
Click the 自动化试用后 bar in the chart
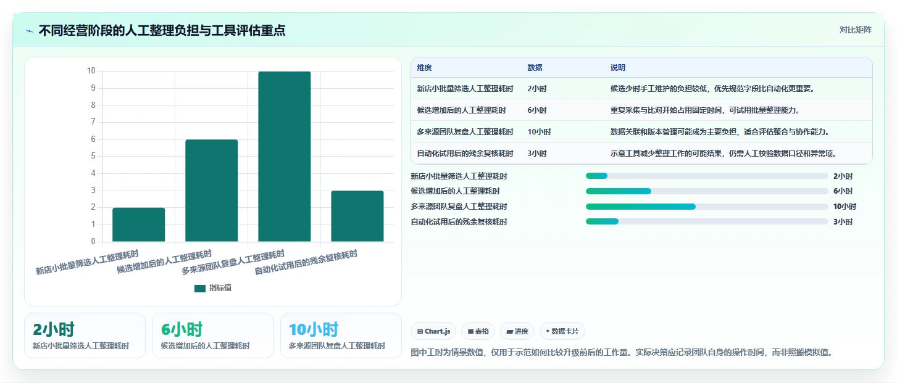[x=357, y=216]
